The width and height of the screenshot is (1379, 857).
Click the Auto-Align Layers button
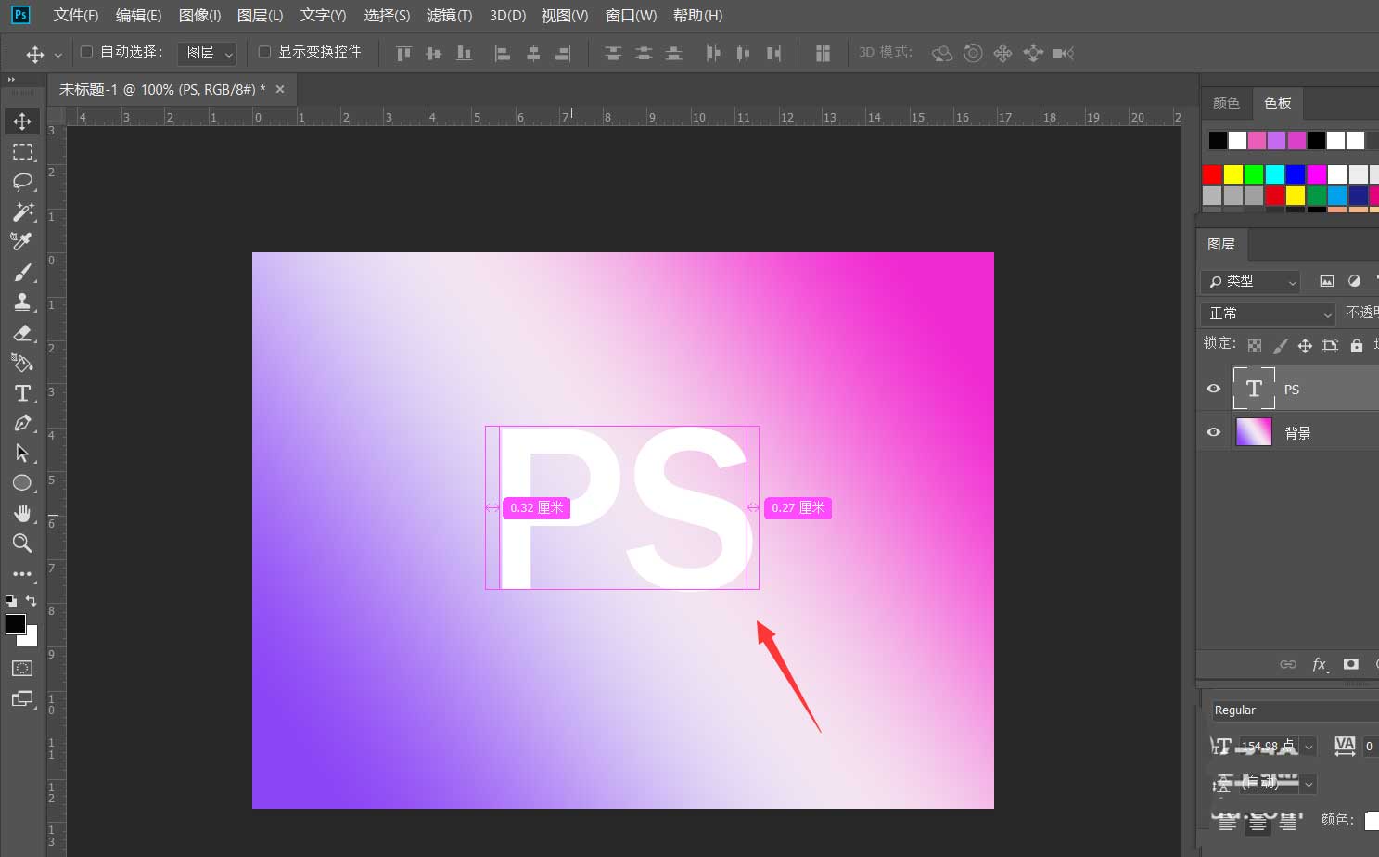pos(823,53)
